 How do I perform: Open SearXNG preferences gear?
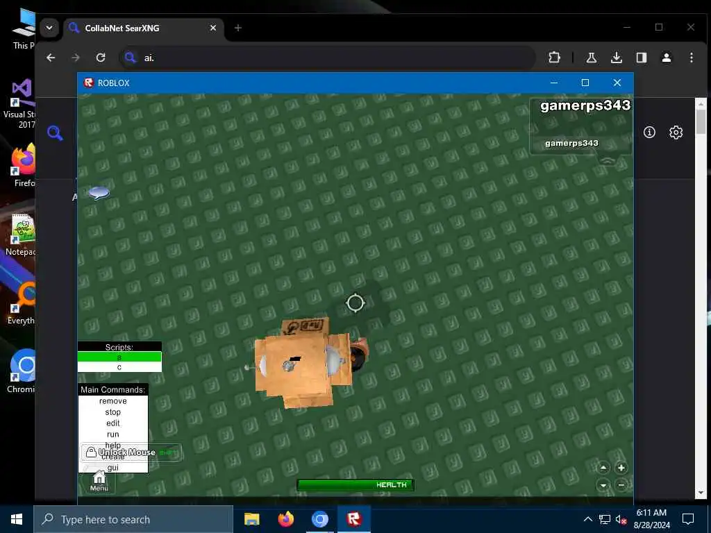pyautogui.click(x=676, y=132)
